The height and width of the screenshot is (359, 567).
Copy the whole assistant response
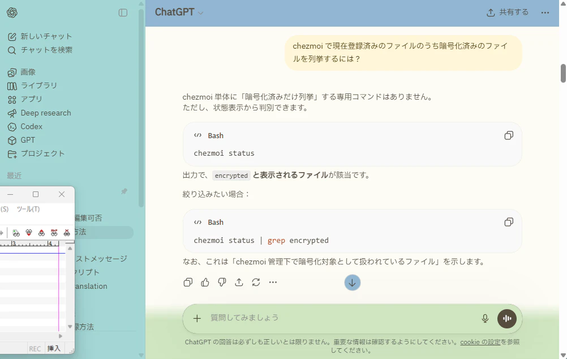188,283
